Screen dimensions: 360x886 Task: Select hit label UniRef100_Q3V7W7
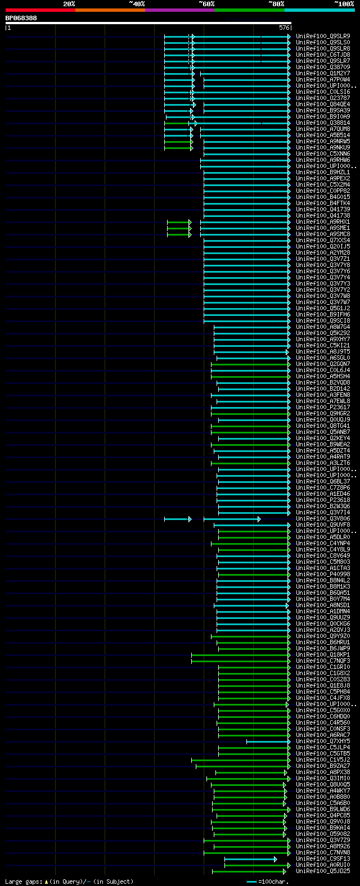323,302
